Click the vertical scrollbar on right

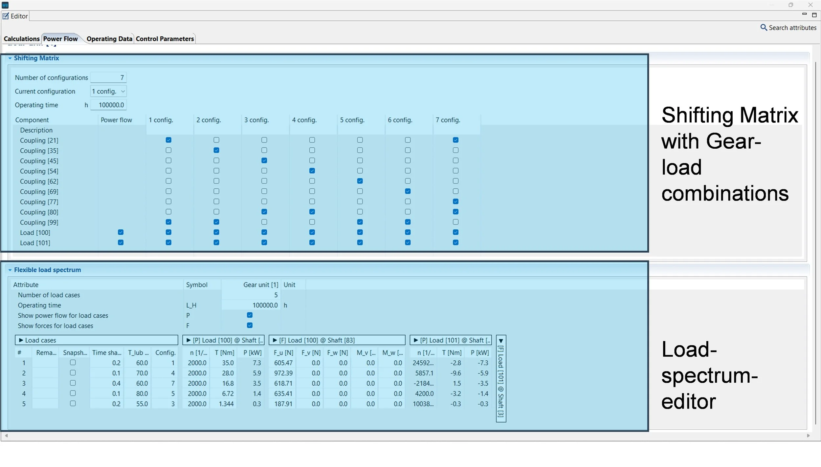coord(815,243)
